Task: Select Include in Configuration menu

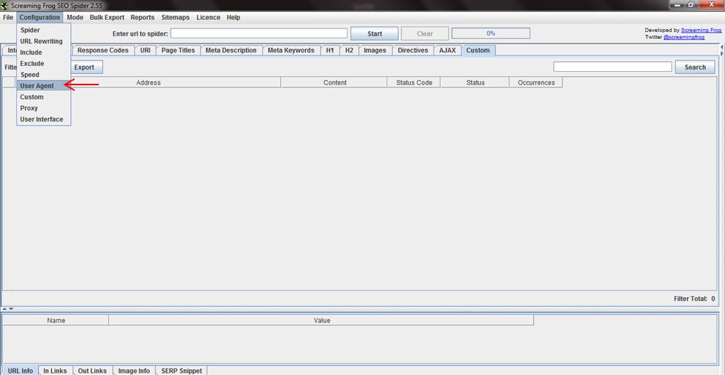Action: (x=43, y=52)
